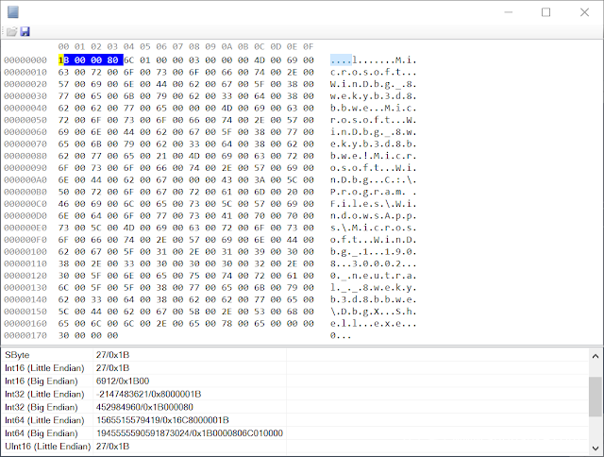Image resolution: width=604 pixels, height=457 pixels.
Task: Click scroll down arrow in data inspector
Action: pyautogui.click(x=596, y=449)
